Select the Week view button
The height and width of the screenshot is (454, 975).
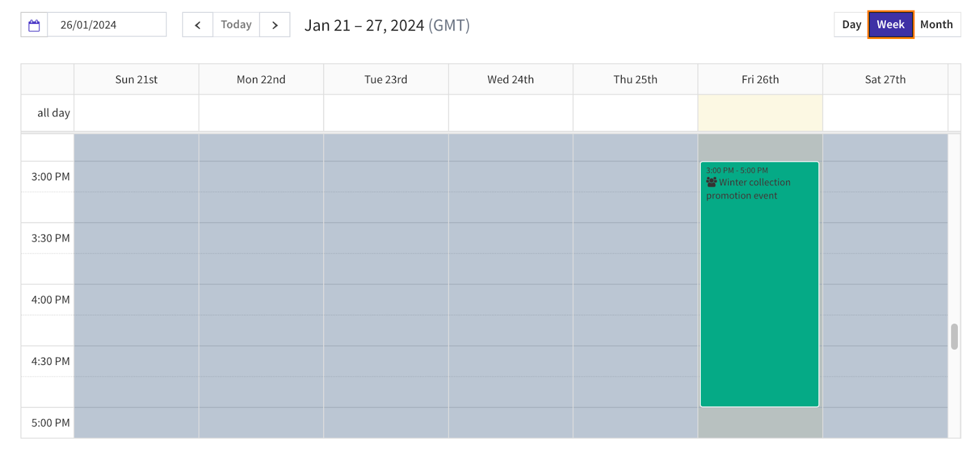890,24
